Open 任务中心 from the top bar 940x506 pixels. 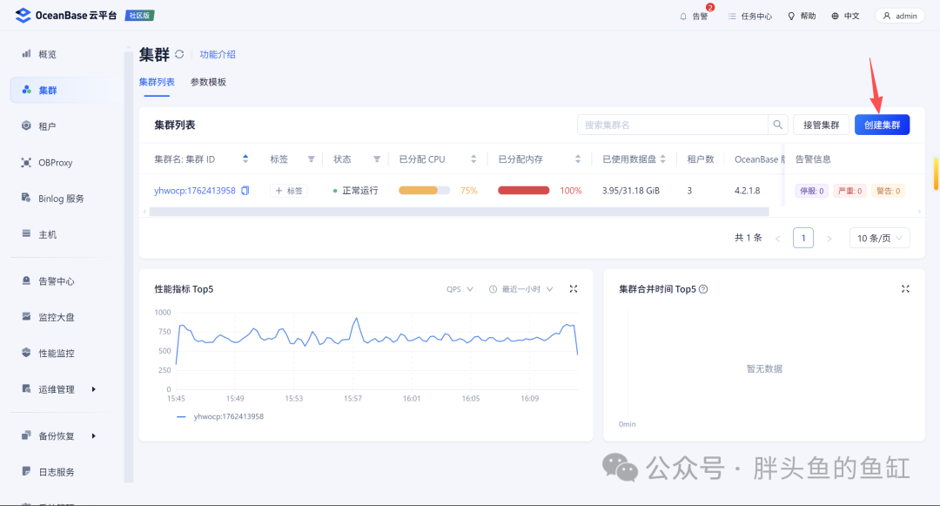tap(750, 17)
